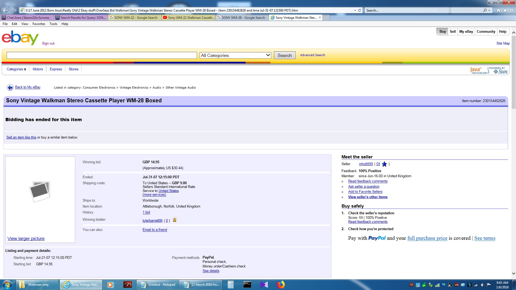The height and width of the screenshot is (290, 516).
Task: Switch to the SONY WM-22 Google Search tab
Action: point(135,18)
